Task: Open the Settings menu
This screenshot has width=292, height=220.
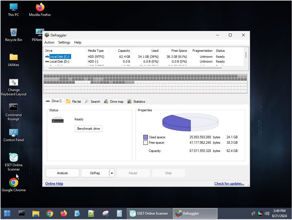Action: click(x=64, y=42)
